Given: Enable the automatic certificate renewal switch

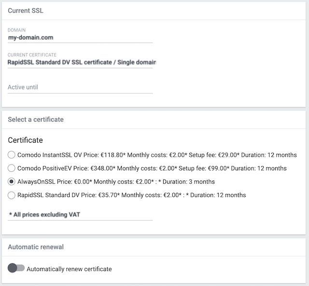Looking at the screenshot, I should click(x=16, y=269).
